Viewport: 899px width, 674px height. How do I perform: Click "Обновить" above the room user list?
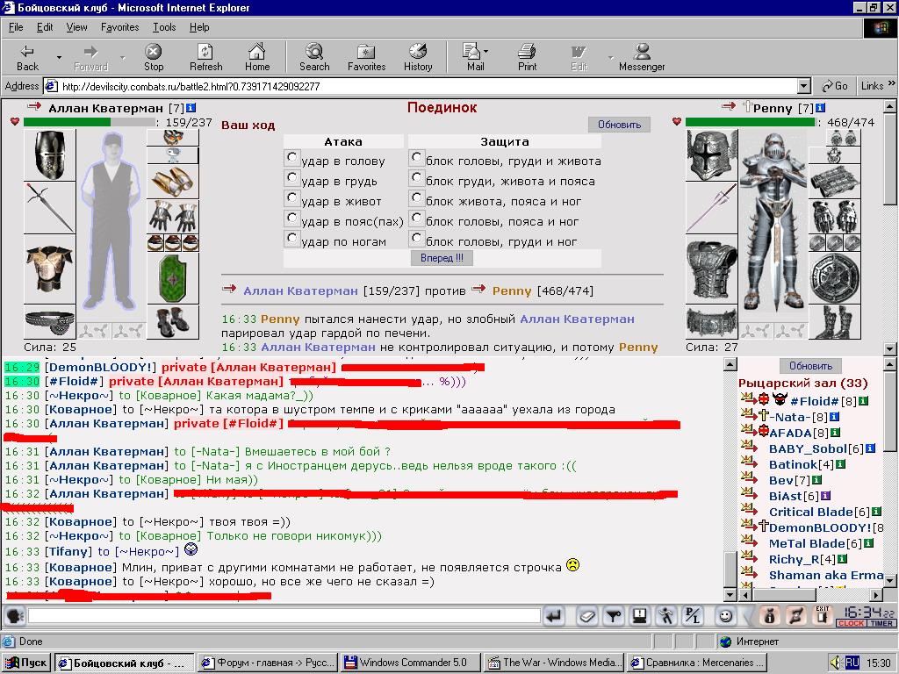point(810,366)
